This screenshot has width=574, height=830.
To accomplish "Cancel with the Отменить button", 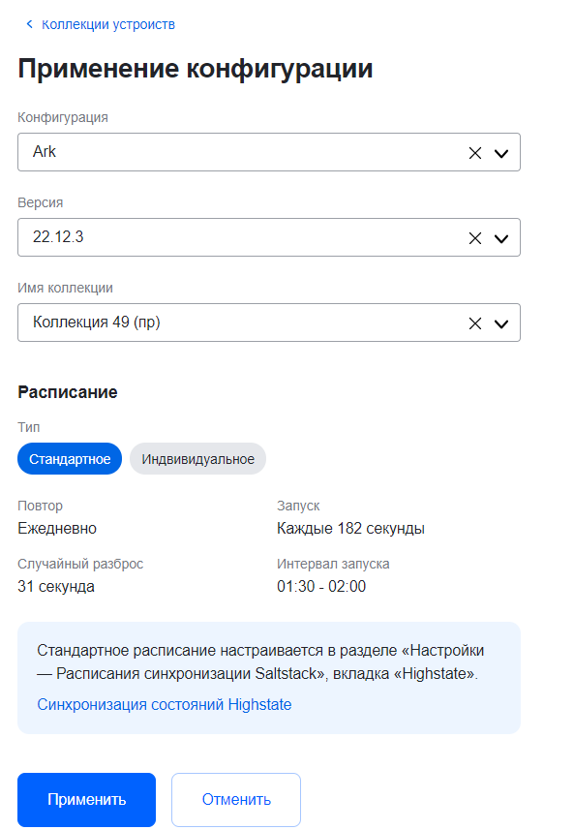I will point(236,799).
